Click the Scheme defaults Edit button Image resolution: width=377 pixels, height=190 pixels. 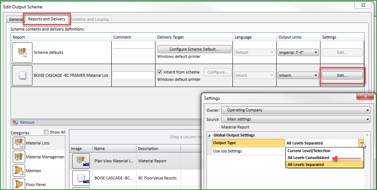click(x=342, y=52)
